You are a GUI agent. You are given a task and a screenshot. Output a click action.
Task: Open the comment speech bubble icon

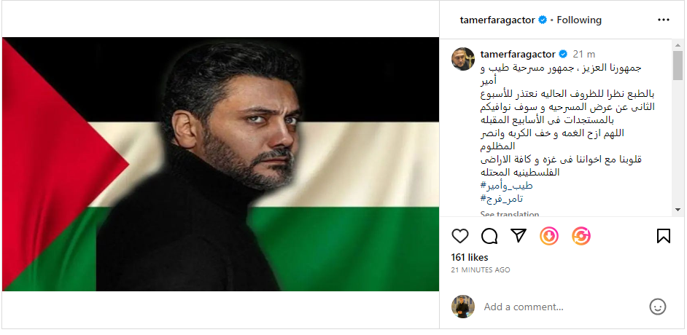click(x=489, y=236)
